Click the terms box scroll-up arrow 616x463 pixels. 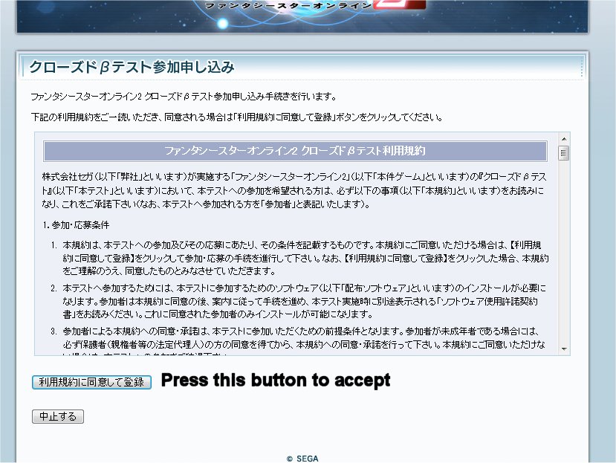pos(564,139)
